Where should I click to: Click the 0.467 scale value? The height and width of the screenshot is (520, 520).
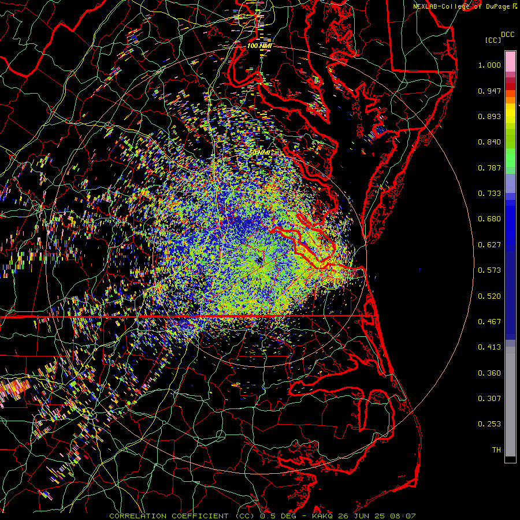point(489,322)
